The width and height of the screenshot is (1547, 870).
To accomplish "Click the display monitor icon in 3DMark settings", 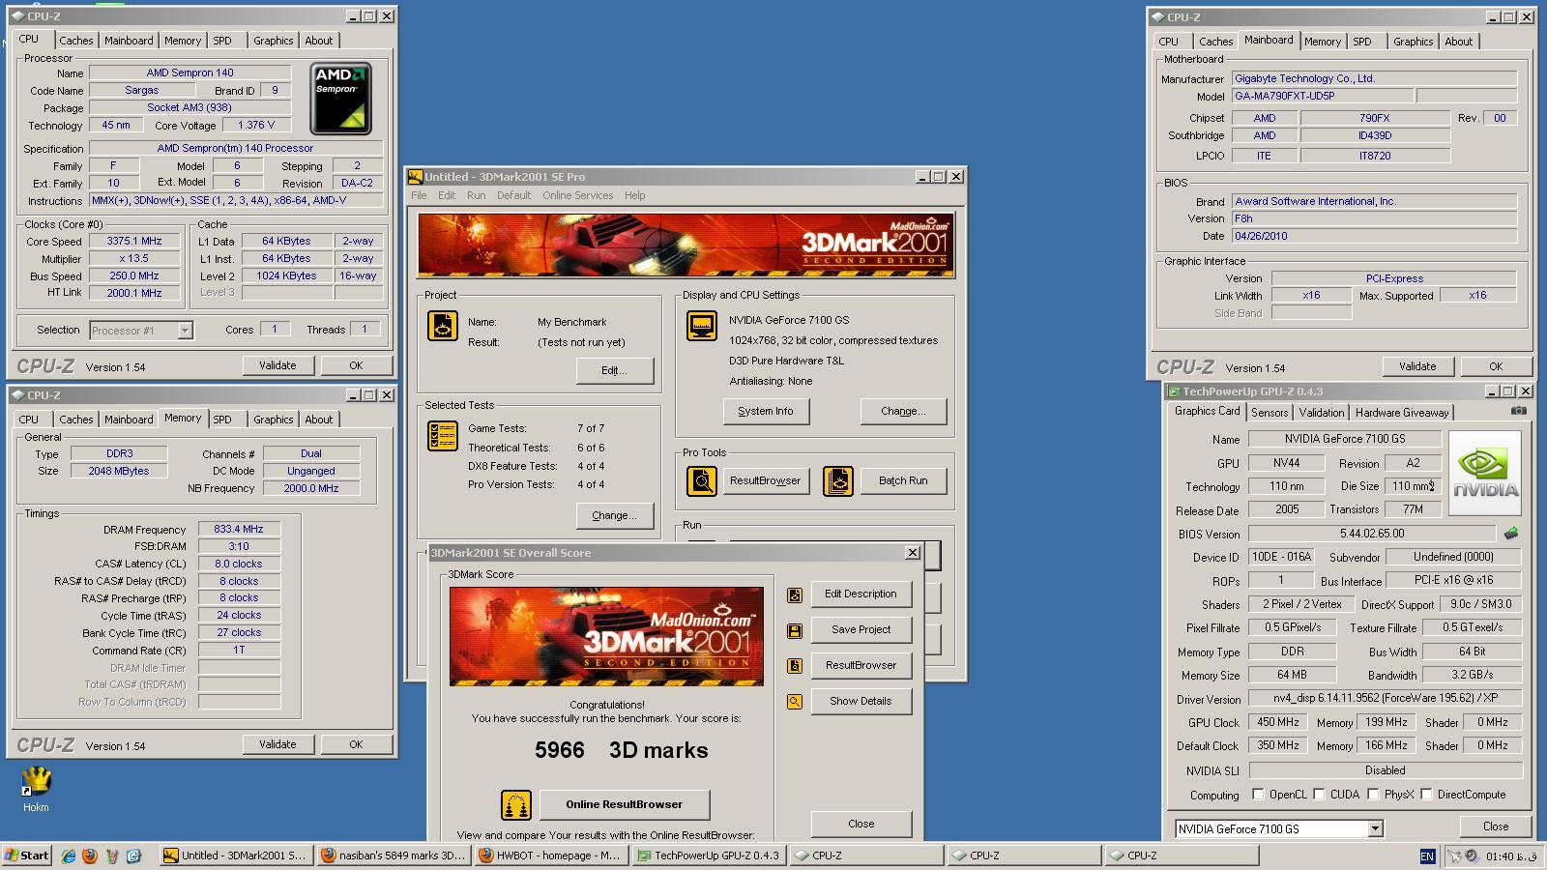I will [702, 326].
